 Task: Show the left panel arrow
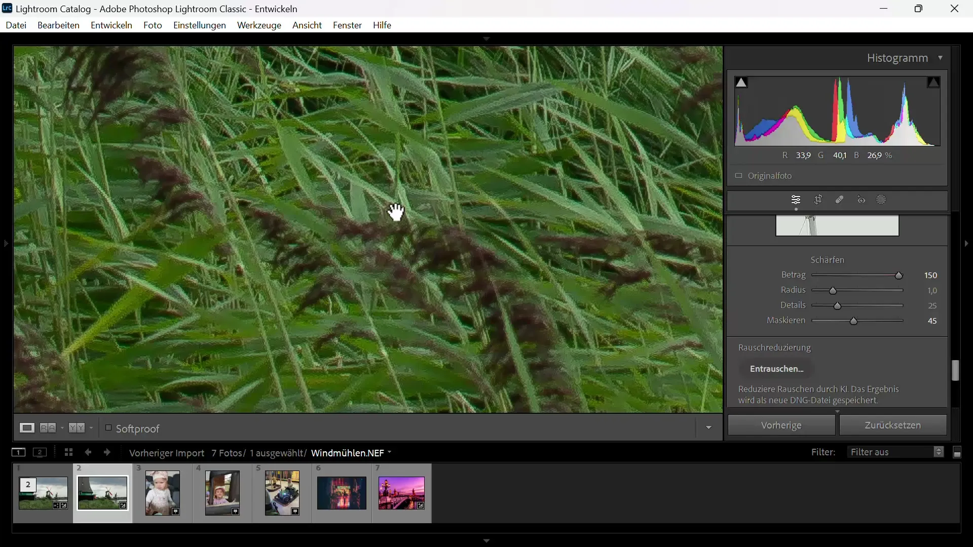tap(6, 244)
